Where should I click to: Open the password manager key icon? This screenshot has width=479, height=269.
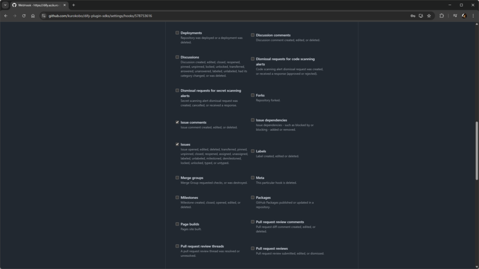(x=413, y=15)
